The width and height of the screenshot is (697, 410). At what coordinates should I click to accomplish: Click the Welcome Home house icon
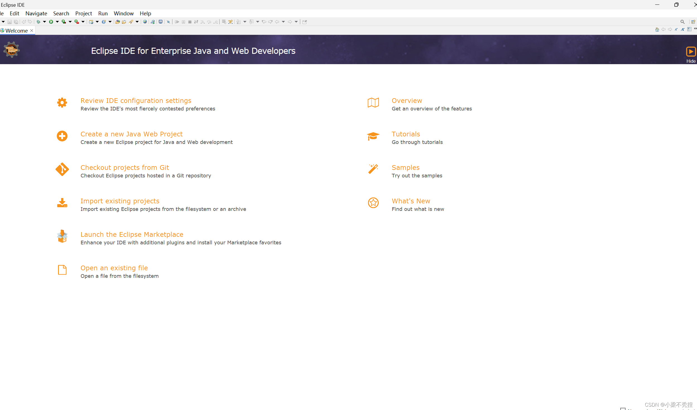click(657, 29)
